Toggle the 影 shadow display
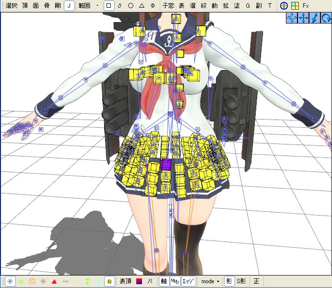This screenshot has height=288, width=332. [229, 281]
